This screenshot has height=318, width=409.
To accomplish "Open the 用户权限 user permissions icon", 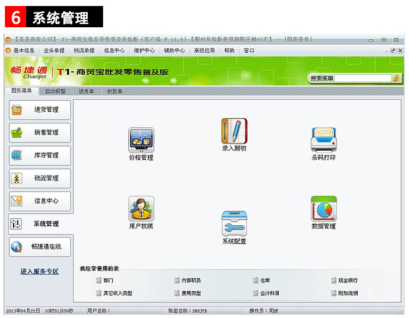I will [141, 209].
